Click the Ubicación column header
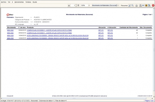The image size is (155, 102). (102, 27)
